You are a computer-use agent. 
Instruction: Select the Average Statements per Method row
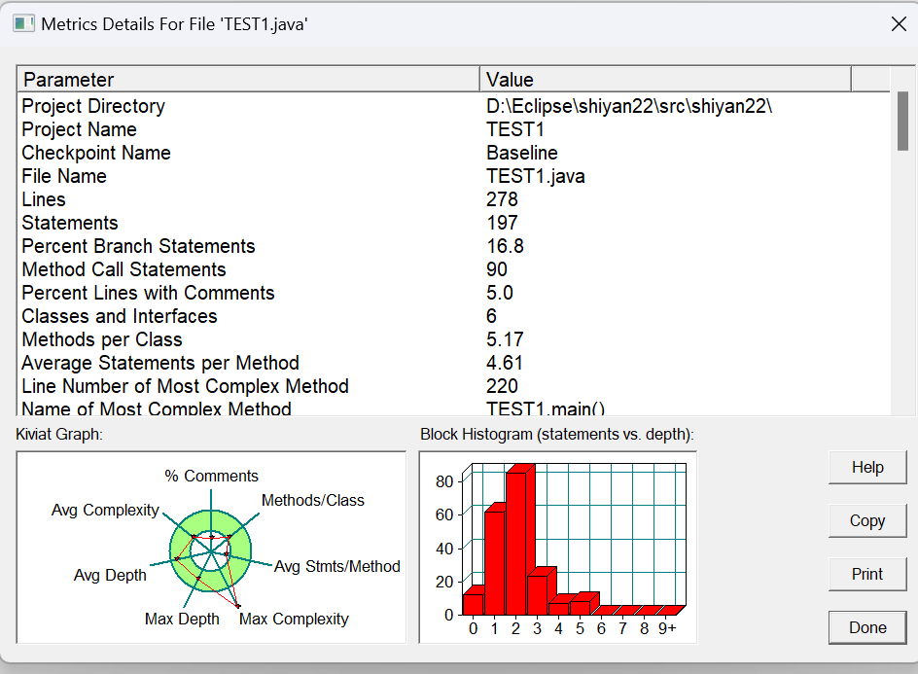[x=454, y=363]
